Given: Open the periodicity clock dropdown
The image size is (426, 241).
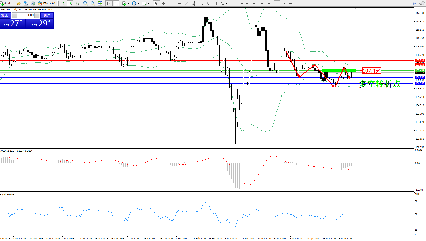Looking at the screenshot, I should click(x=138, y=3).
